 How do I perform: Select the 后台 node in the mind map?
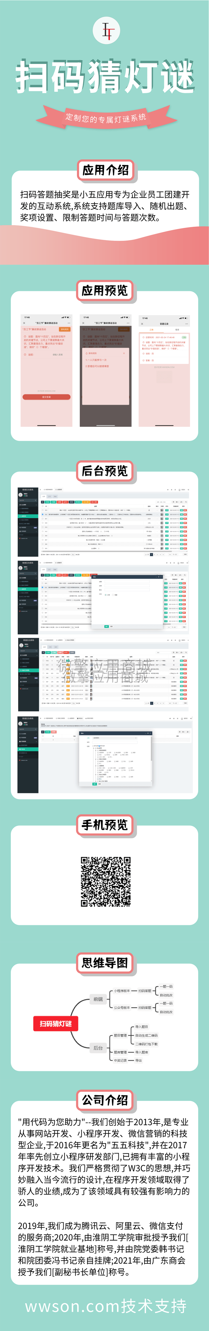click(98, 1048)
